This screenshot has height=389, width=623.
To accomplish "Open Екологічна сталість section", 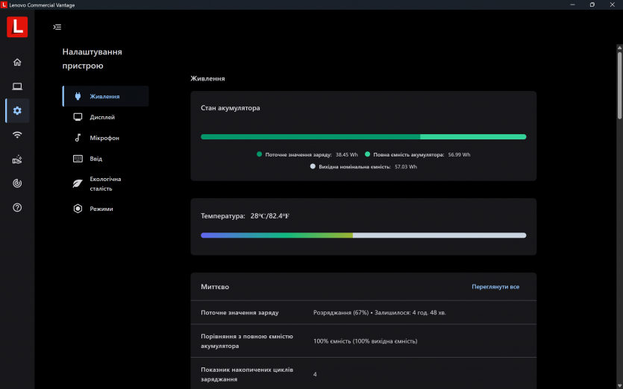I will click(105, 183).
